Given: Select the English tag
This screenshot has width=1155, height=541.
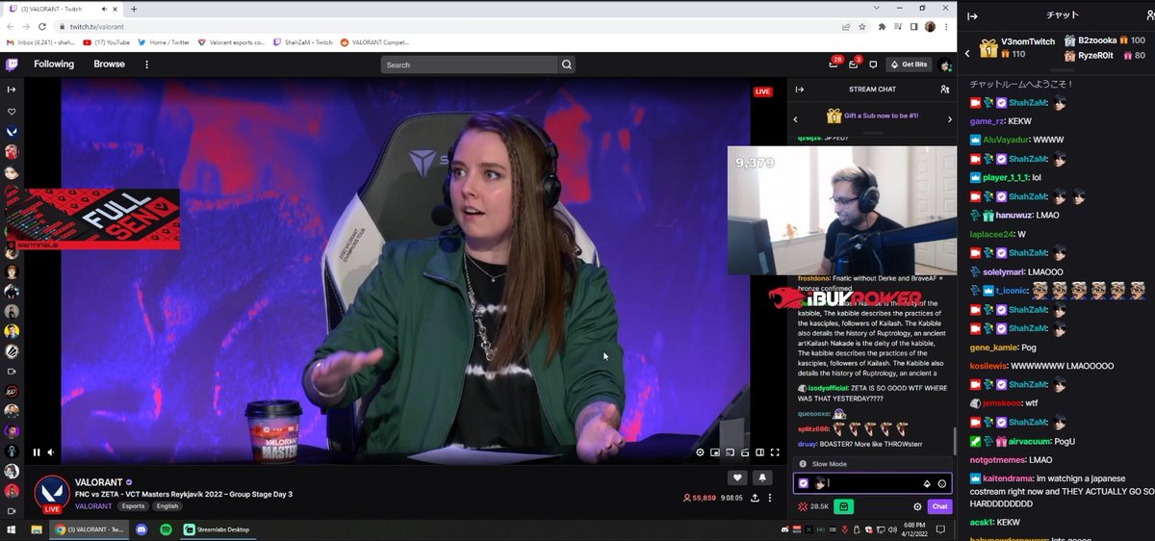Looking at the screenshot, I should point(167,506).
